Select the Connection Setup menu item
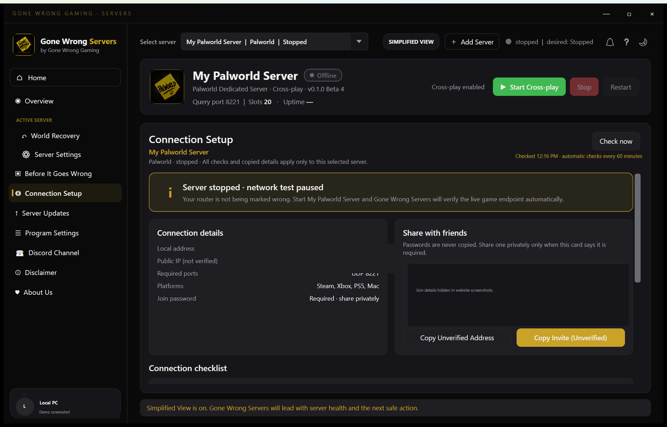 point(65,193)
